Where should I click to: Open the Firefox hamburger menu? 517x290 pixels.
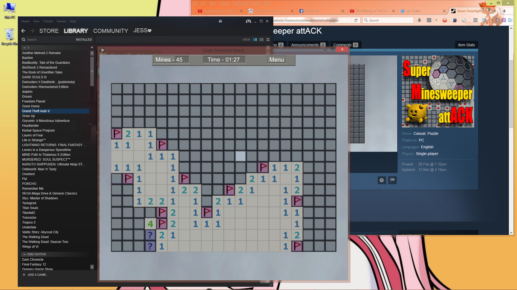click(x=475, y=20)
